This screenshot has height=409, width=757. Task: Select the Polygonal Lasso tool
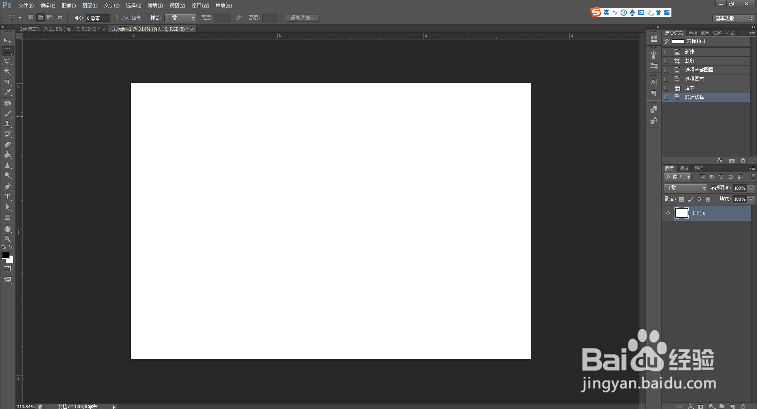[7, 61]
